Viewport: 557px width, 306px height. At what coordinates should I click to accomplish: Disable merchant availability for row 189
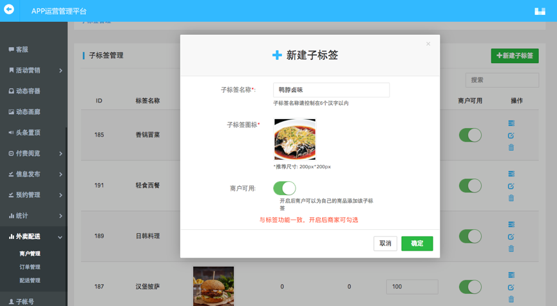[x=470, y=236]
